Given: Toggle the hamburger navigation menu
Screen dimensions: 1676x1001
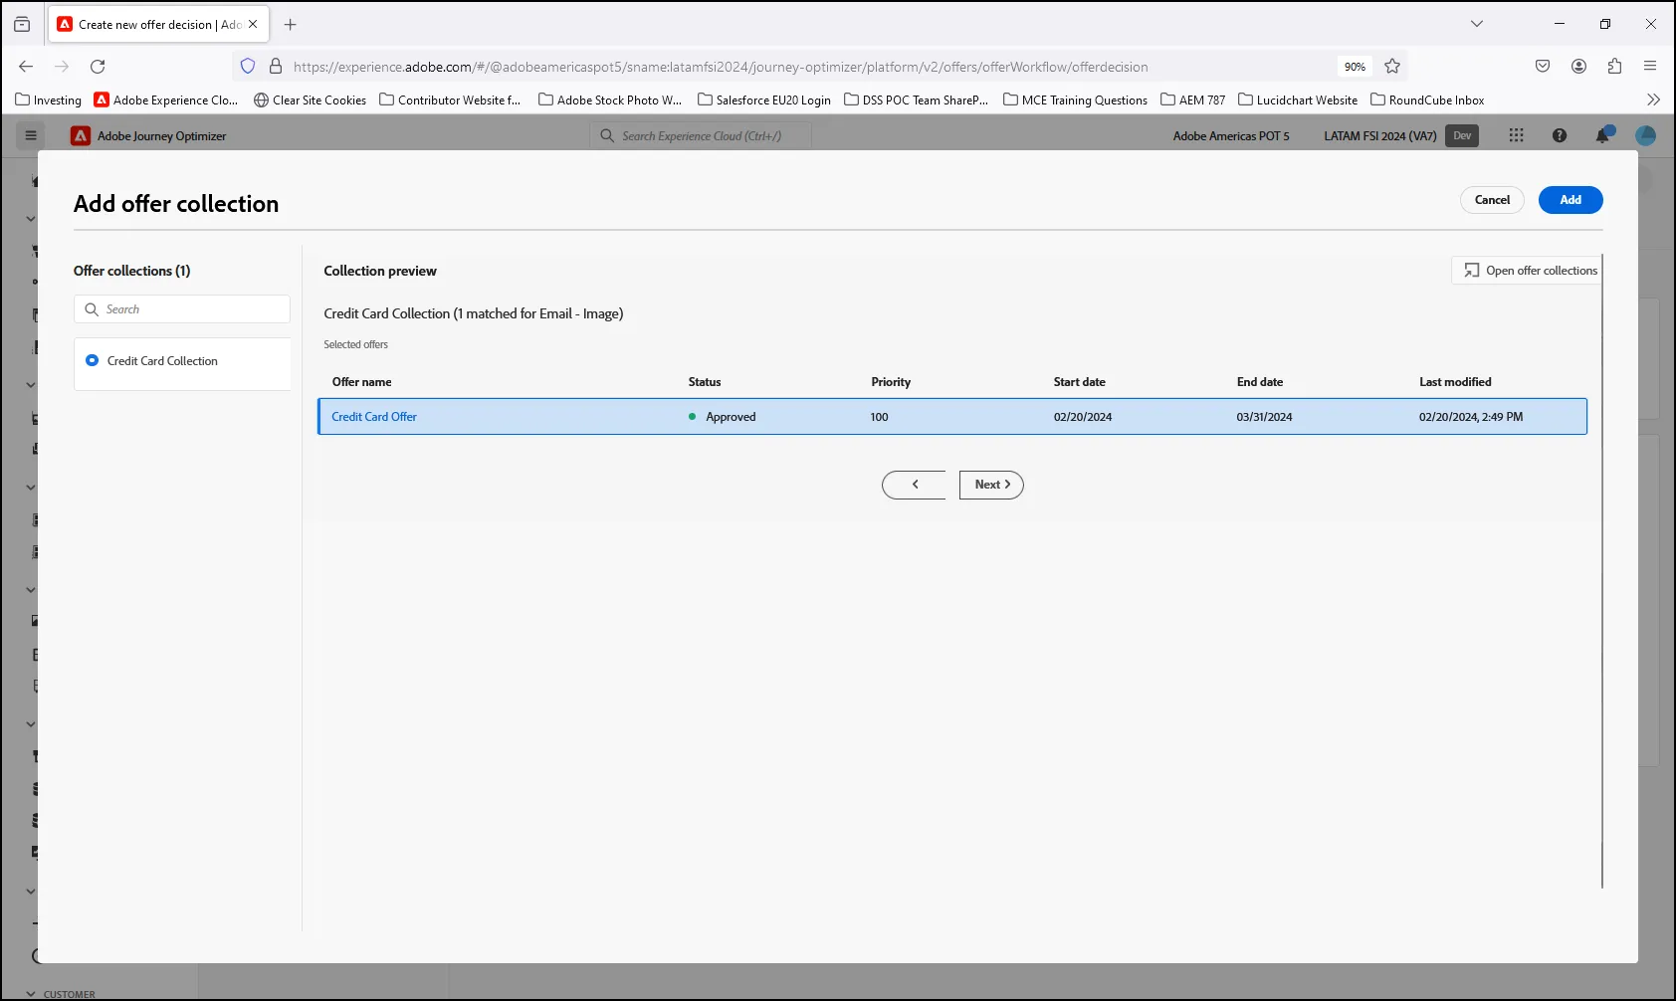Looking at the screenshot, I should 31,135.
